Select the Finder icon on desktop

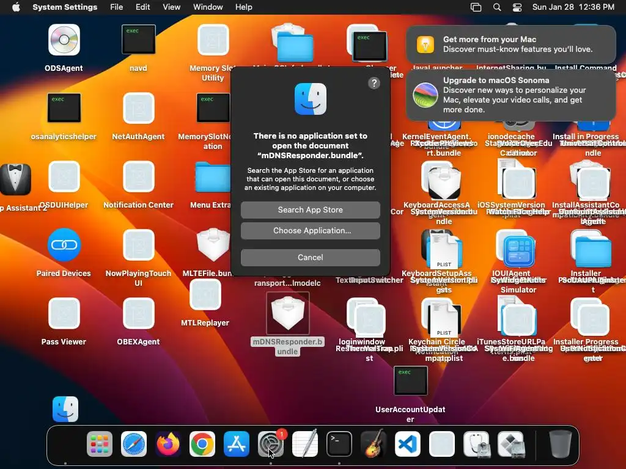(x=65, y=409)
